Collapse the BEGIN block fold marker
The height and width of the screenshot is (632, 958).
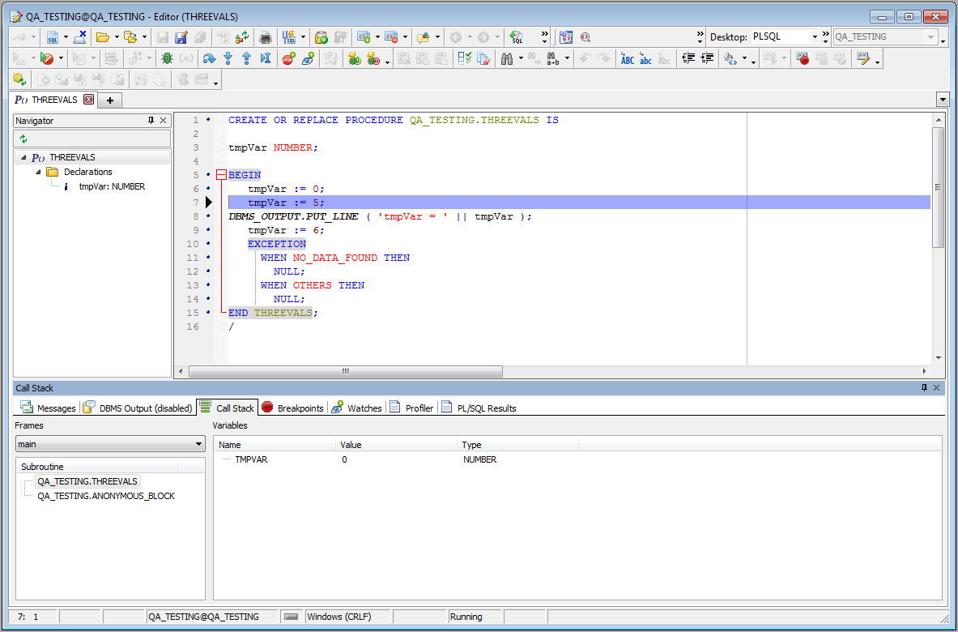tap(221, 174)
